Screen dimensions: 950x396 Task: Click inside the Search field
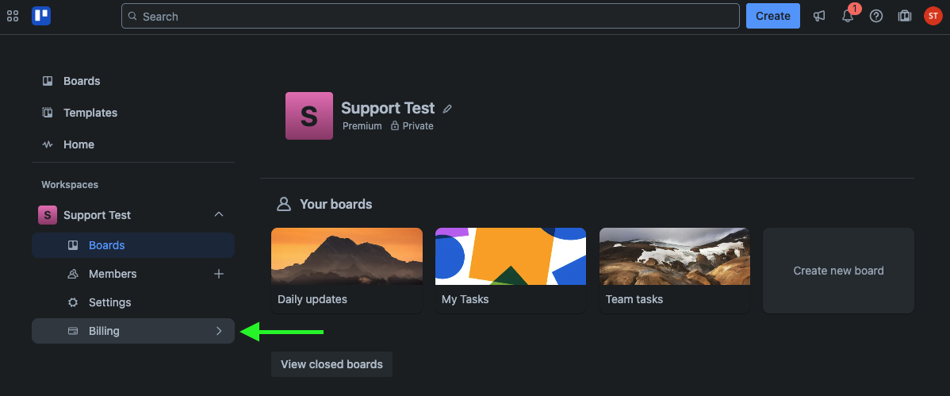pos(430,17)
